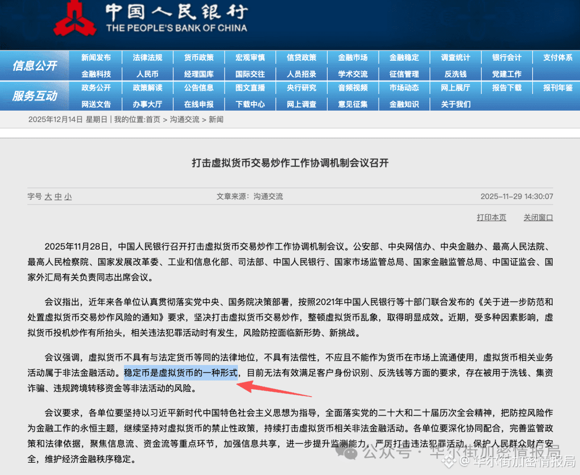Go to 党建工作 section
Screen dimensions: 580x475
pyautogui.click(x=506, y=74)
